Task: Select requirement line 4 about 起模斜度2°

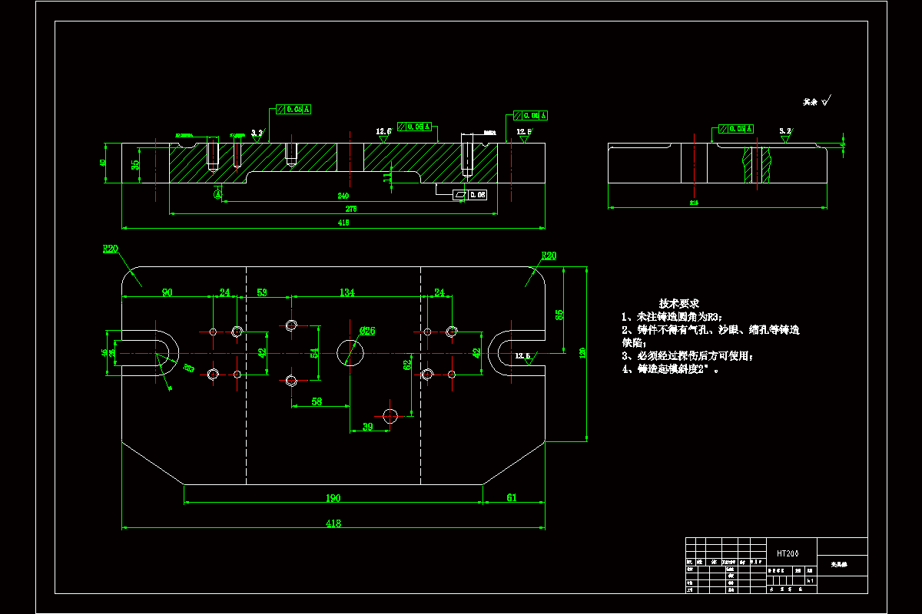Action: [x=671, y=369]
